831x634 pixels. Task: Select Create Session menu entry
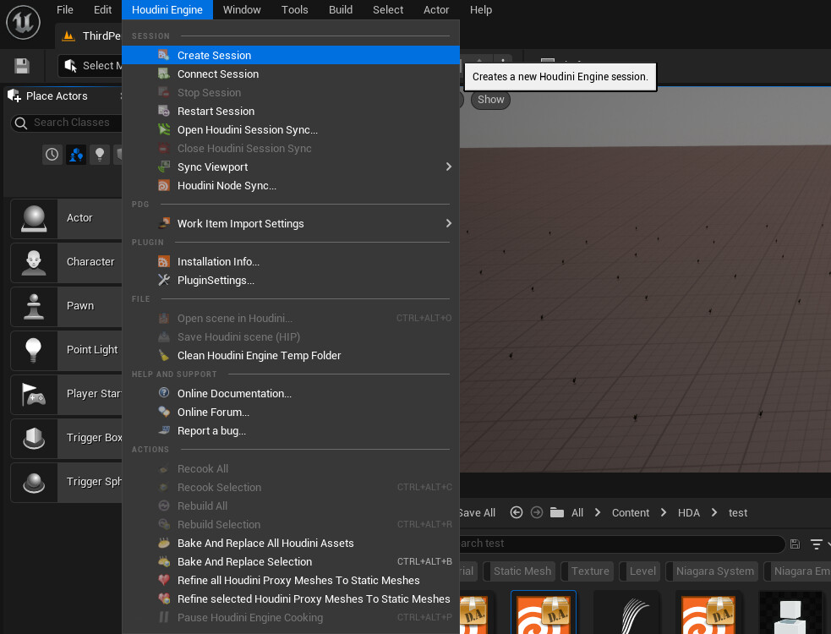pyautogui.click(x=214, y=56)
